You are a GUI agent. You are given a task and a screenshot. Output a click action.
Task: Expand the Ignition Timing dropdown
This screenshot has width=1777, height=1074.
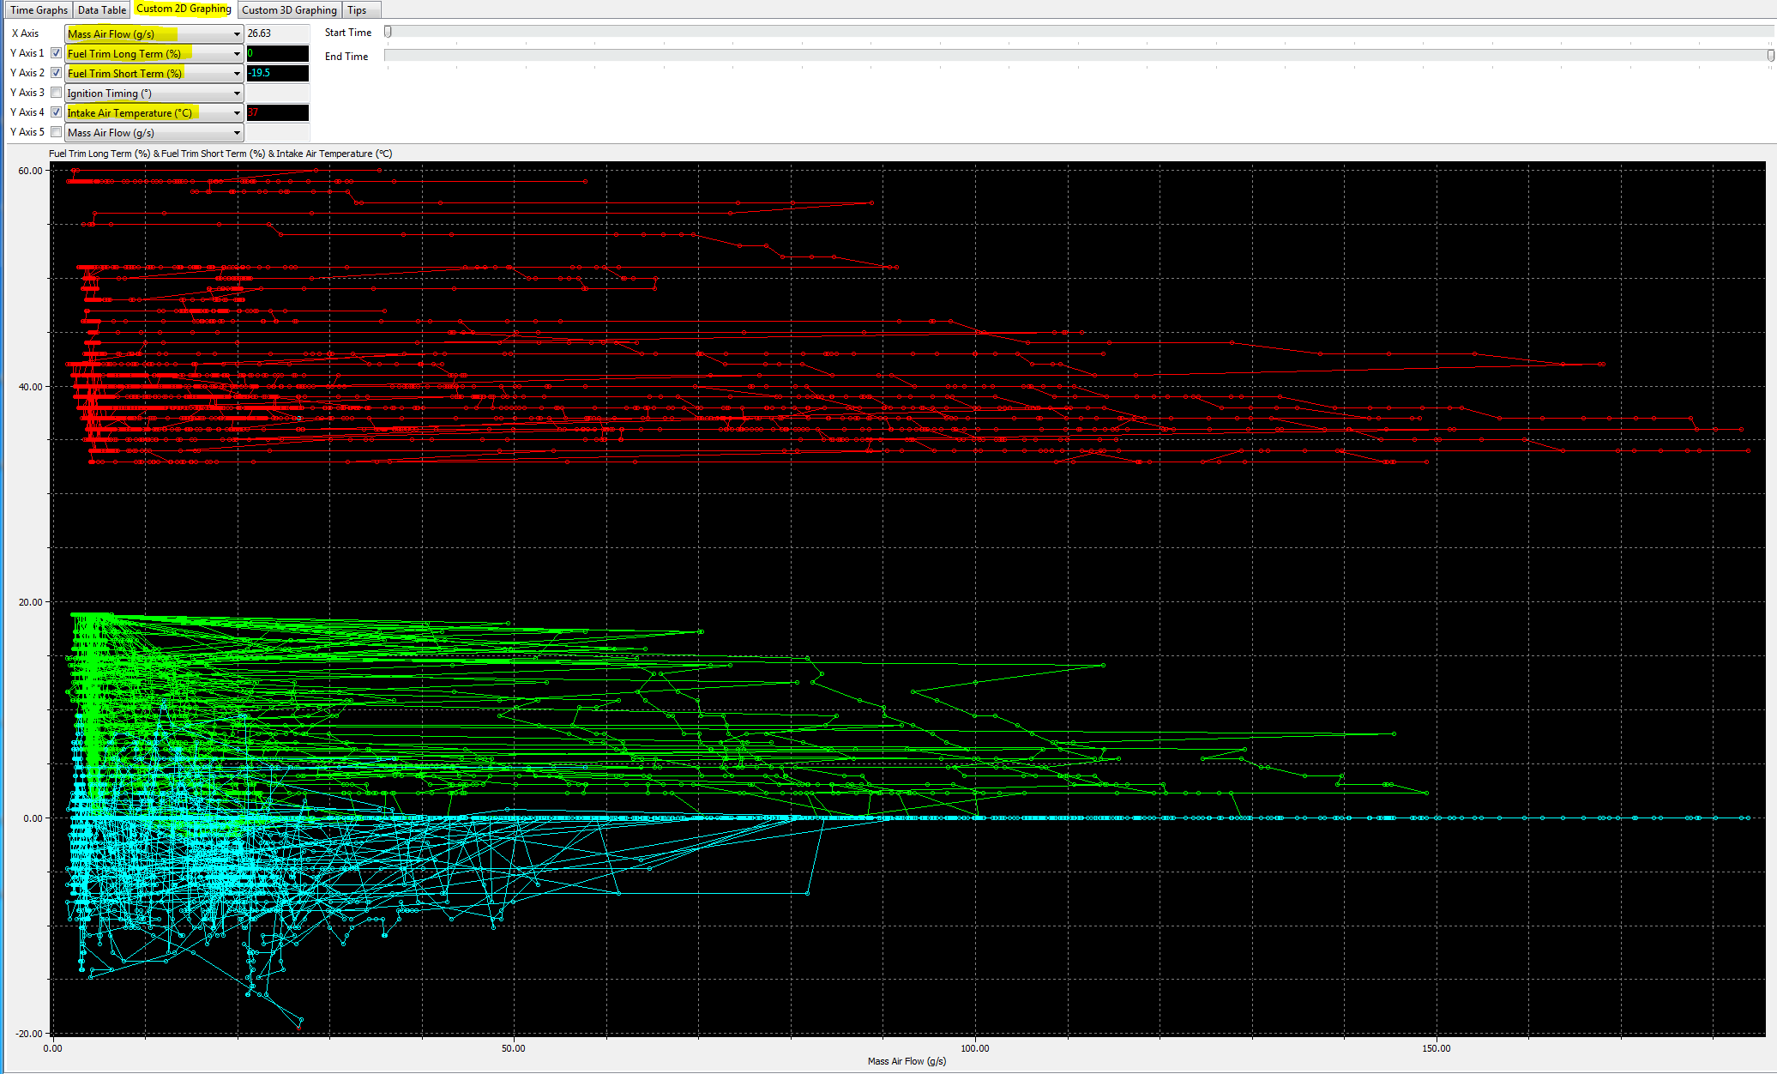[154, 94]
